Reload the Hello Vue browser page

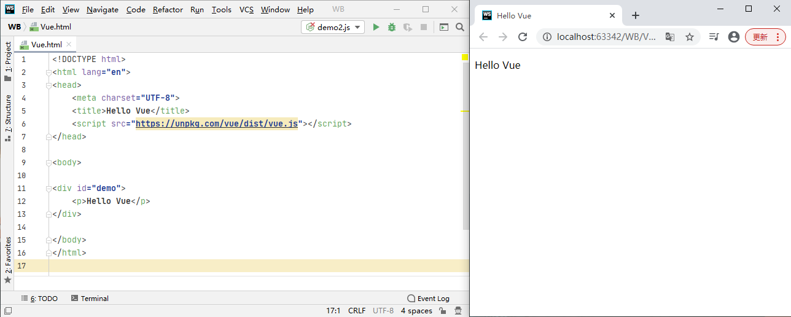point(523,37)
